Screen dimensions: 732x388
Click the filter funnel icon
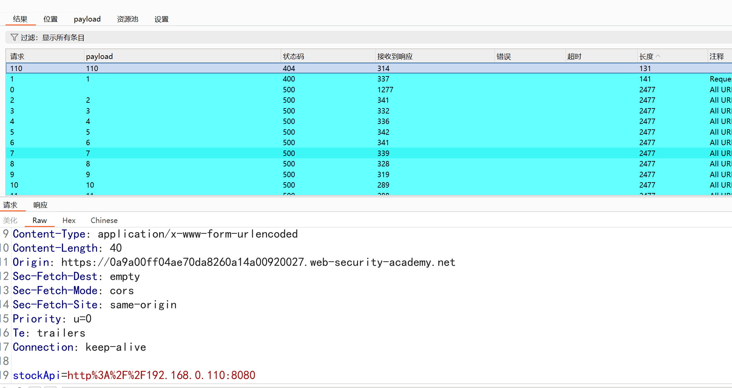coord(14,37)
